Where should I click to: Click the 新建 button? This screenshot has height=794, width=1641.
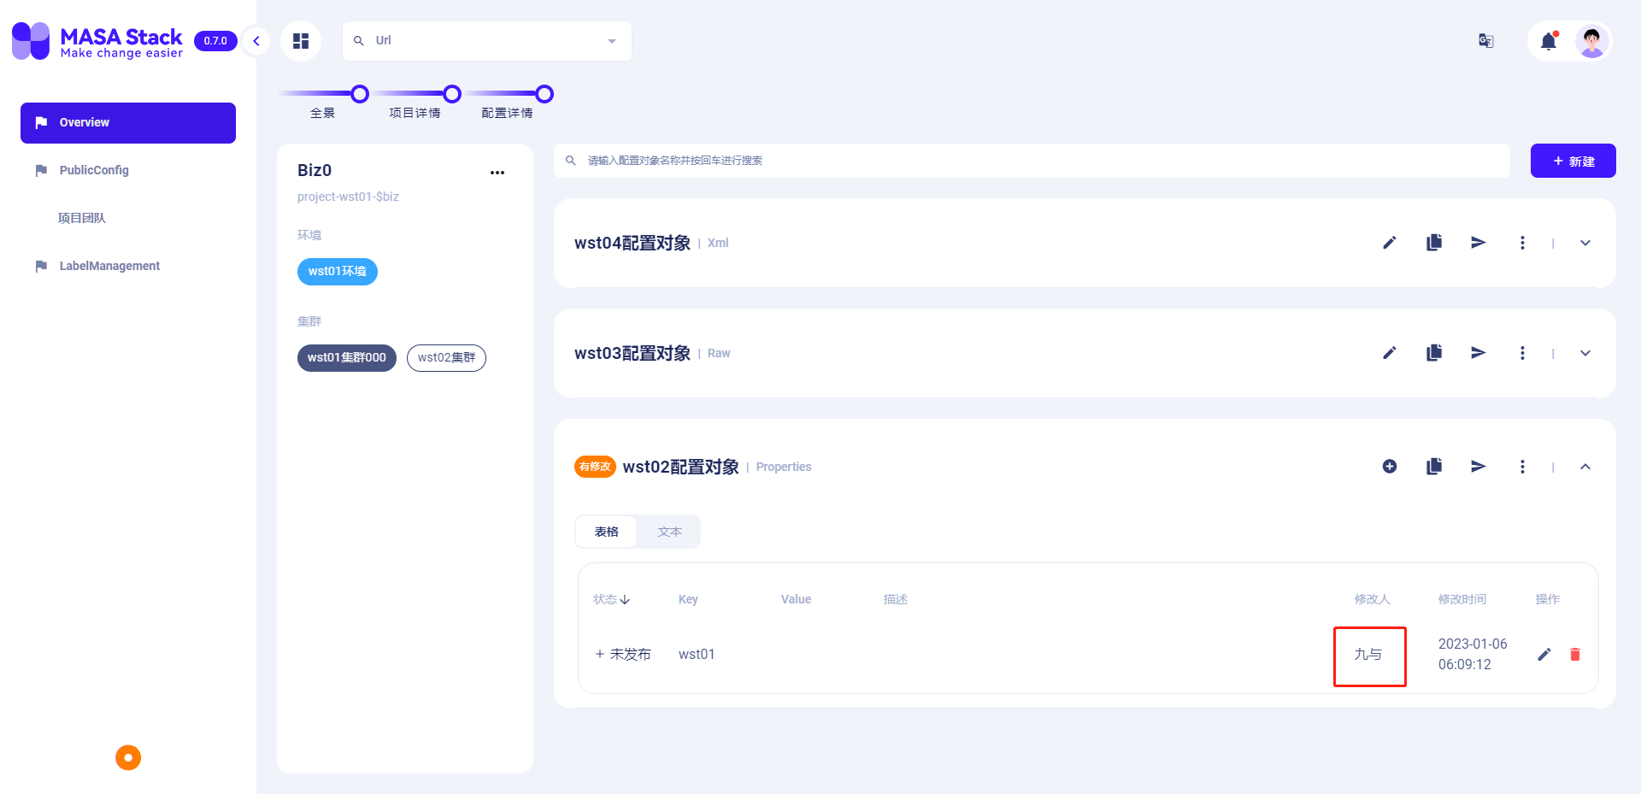[1573, 161]
